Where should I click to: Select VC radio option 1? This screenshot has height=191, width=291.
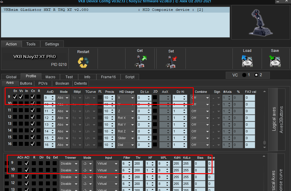(x=244, y=75)
